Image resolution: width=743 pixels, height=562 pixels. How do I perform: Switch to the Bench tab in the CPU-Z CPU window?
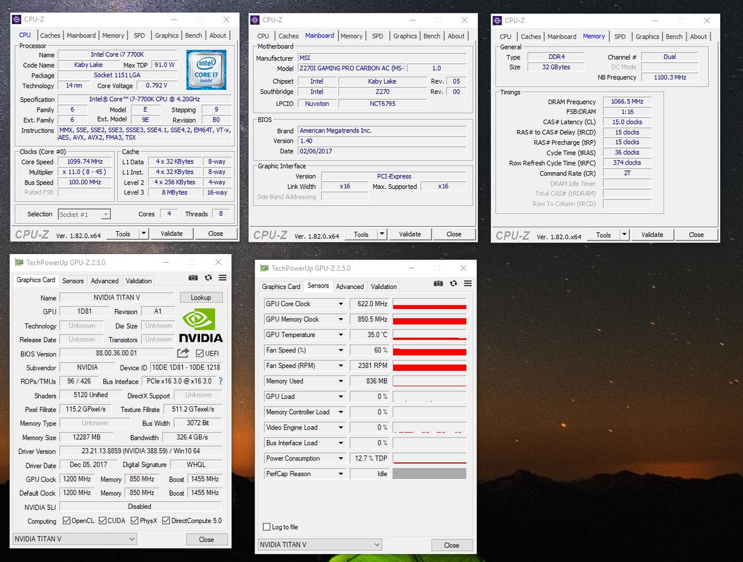[x=194, y=35]
